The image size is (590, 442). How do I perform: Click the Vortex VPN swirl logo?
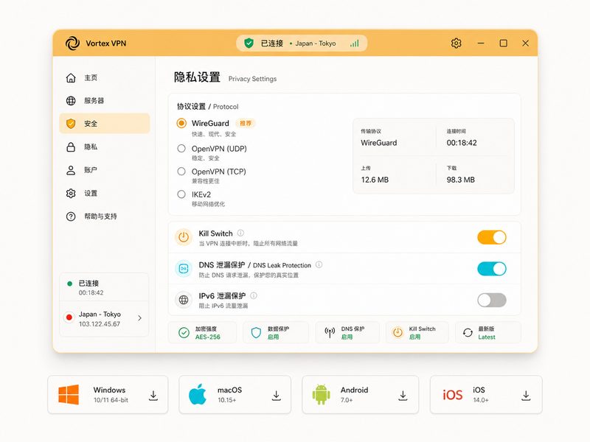point(72,43)
